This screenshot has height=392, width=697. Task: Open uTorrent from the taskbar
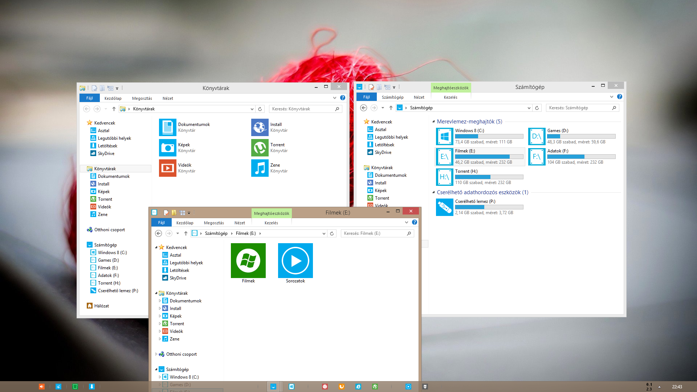point(375,387)
